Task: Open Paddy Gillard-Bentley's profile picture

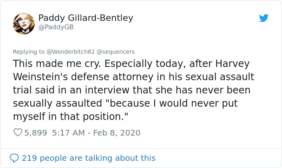Action: [x=24, y=23]
